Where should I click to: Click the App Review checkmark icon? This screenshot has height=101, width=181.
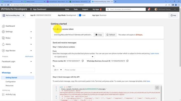(x=3, y=50)
